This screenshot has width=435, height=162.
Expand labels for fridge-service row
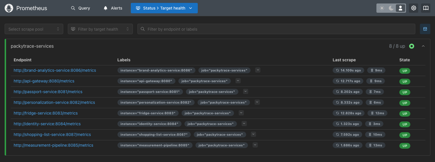click(241, 113)
